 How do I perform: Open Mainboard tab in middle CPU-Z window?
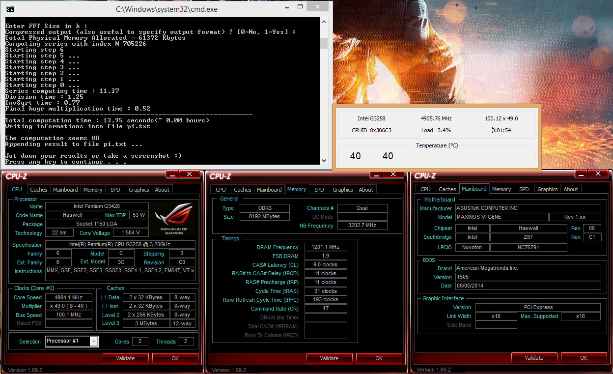269,190
